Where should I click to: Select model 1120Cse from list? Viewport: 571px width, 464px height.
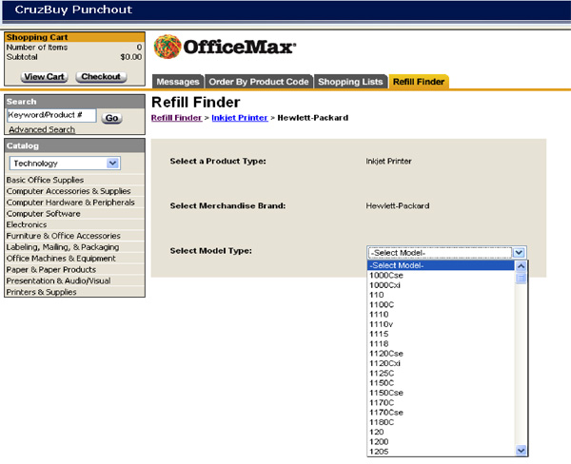tap(441, 354)
